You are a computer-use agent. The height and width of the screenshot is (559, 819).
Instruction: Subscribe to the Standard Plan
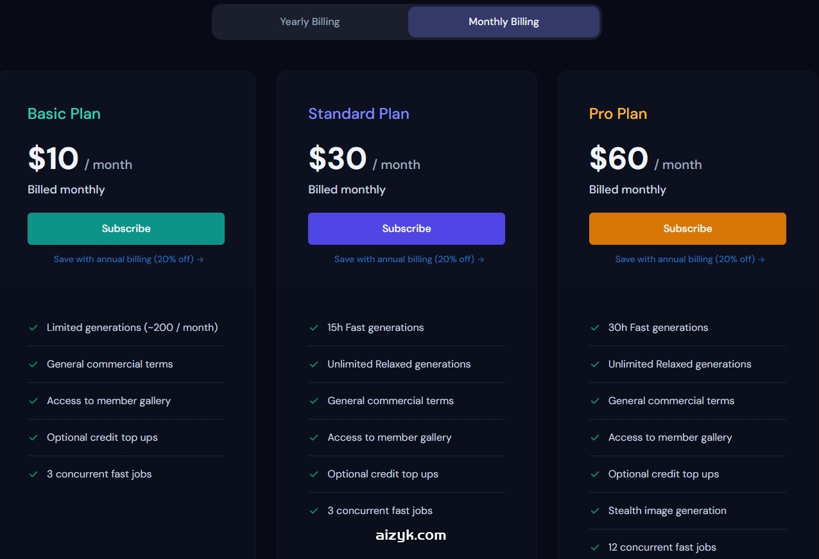pos(406,229)
